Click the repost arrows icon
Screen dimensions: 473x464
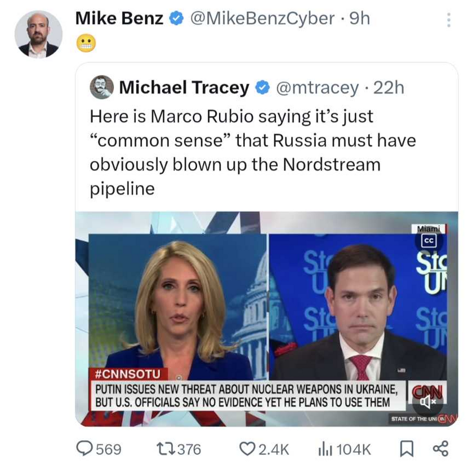click(x=163, y=448)
